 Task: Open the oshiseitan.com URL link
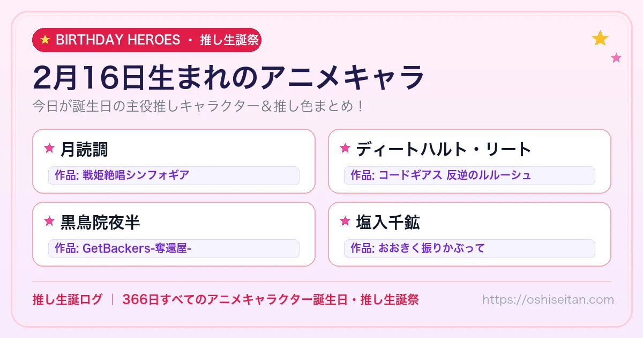click(548, 299)
